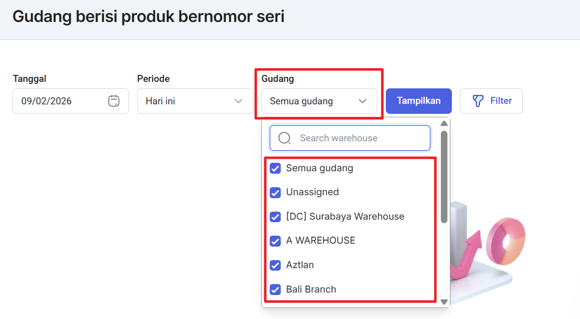
Task: Select Bali Branch option label
Action: 311,289
